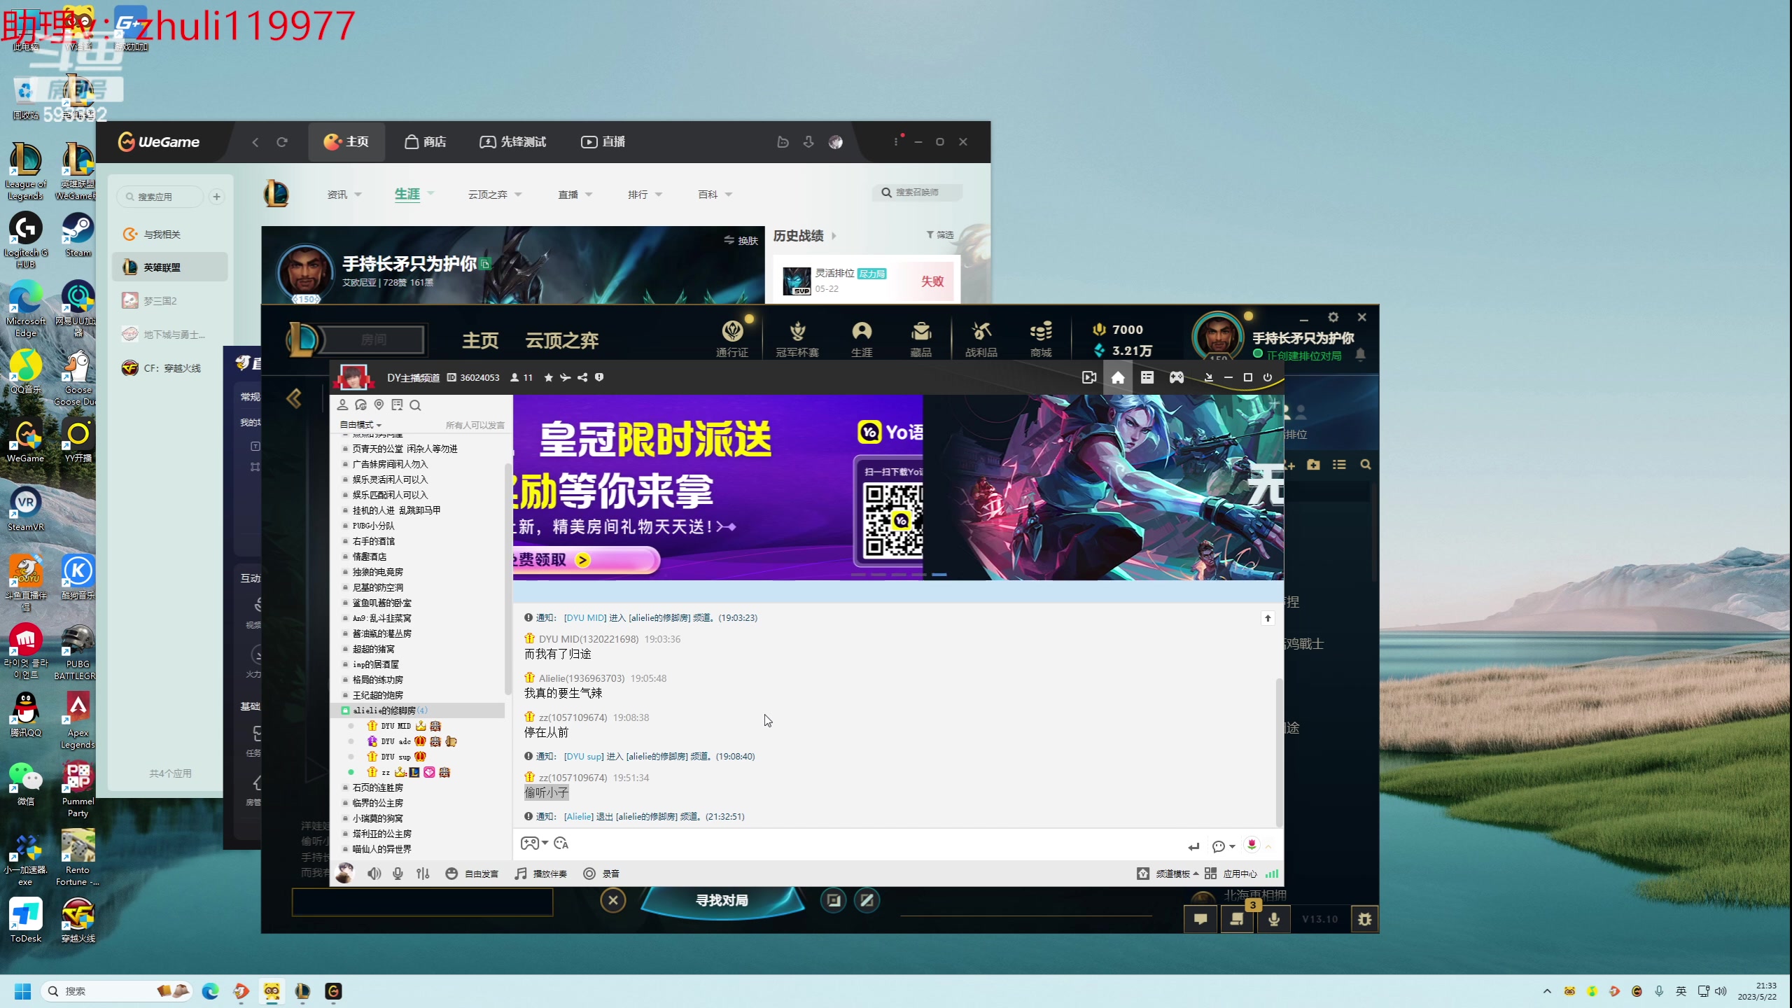
Task: Click the 筛选 filter button in 历史战绩
Action: coord(940,235)
